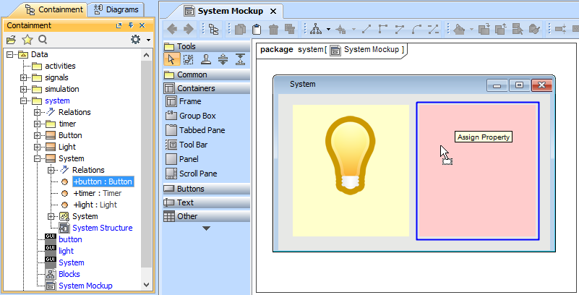
Task: Select the +timer : Timer property
Action: [x=97, y=193]
